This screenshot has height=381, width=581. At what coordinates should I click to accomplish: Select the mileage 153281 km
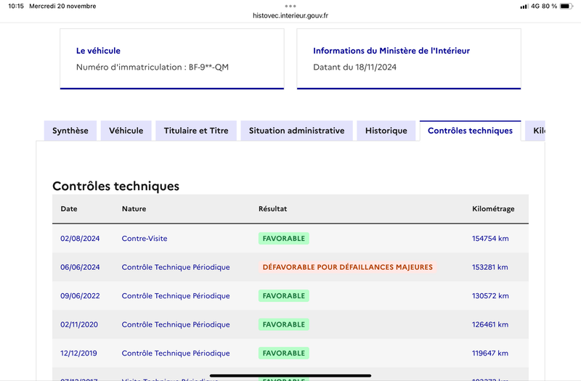coord(489,267)
